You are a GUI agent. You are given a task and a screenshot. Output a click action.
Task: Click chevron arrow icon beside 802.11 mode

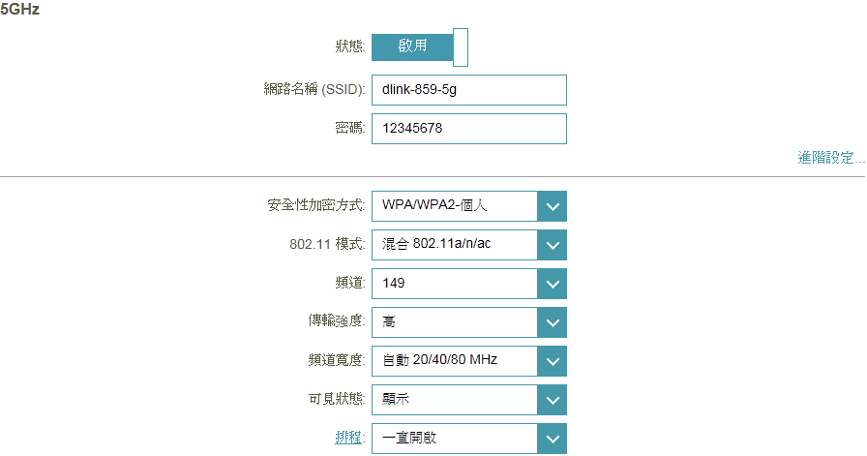coord(552,245)
